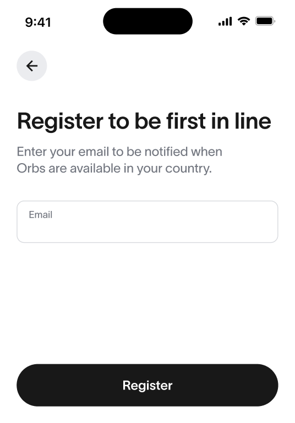The width and height of the screenshot is (295, 423).
Task: Click the 'Orbs are available in your country' line
Action: [x=114, y=169]
